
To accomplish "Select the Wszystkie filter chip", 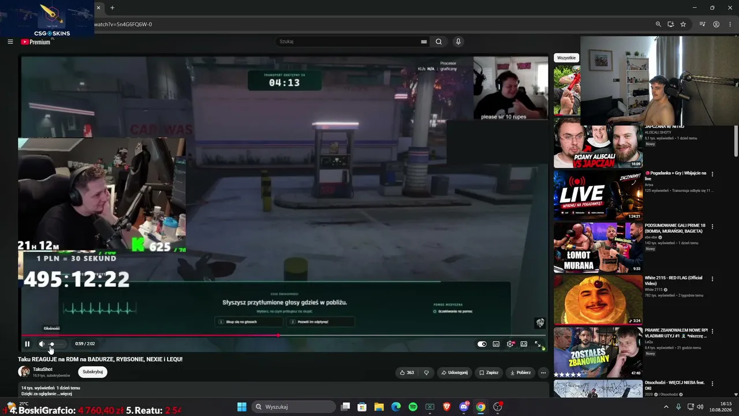I will [x=566, y=58].
